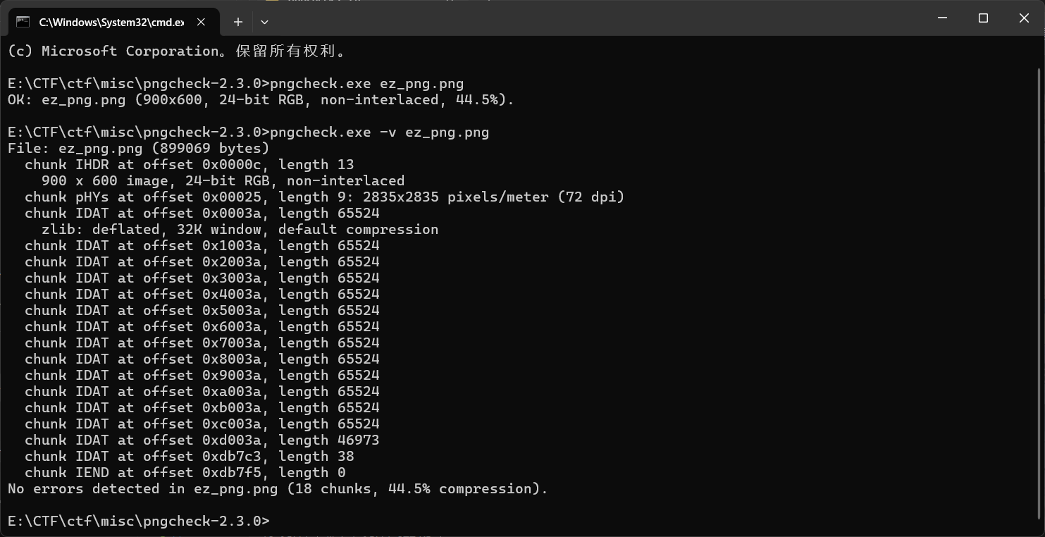
Task: Click the IDAT chunk with length 46973
Action: [202, 440]
